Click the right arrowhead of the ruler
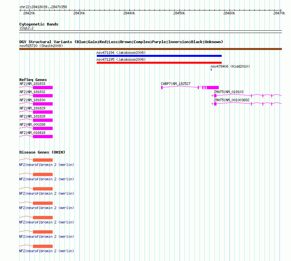 pos(281,10)
